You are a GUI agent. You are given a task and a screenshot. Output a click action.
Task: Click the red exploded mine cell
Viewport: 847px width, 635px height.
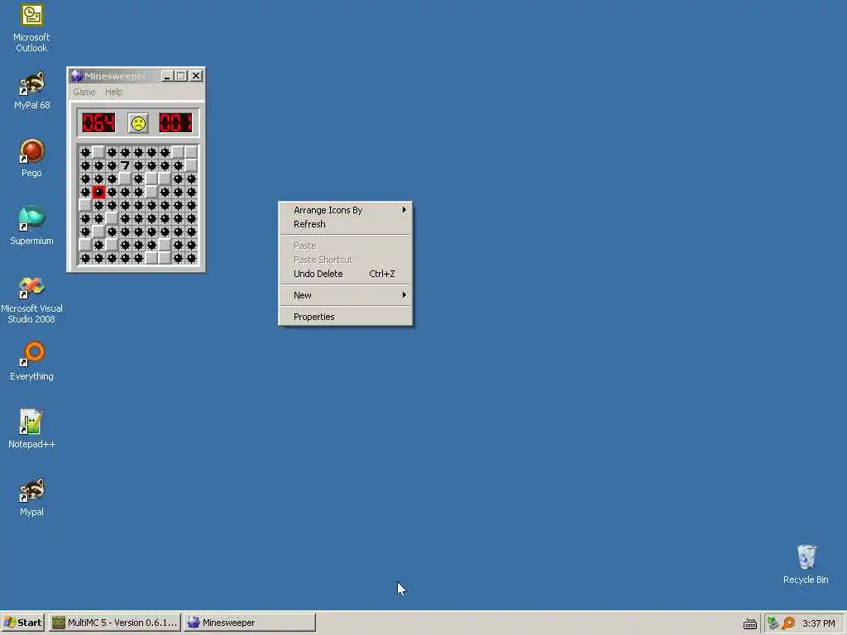pyautogui.click(x=98, y=192)
